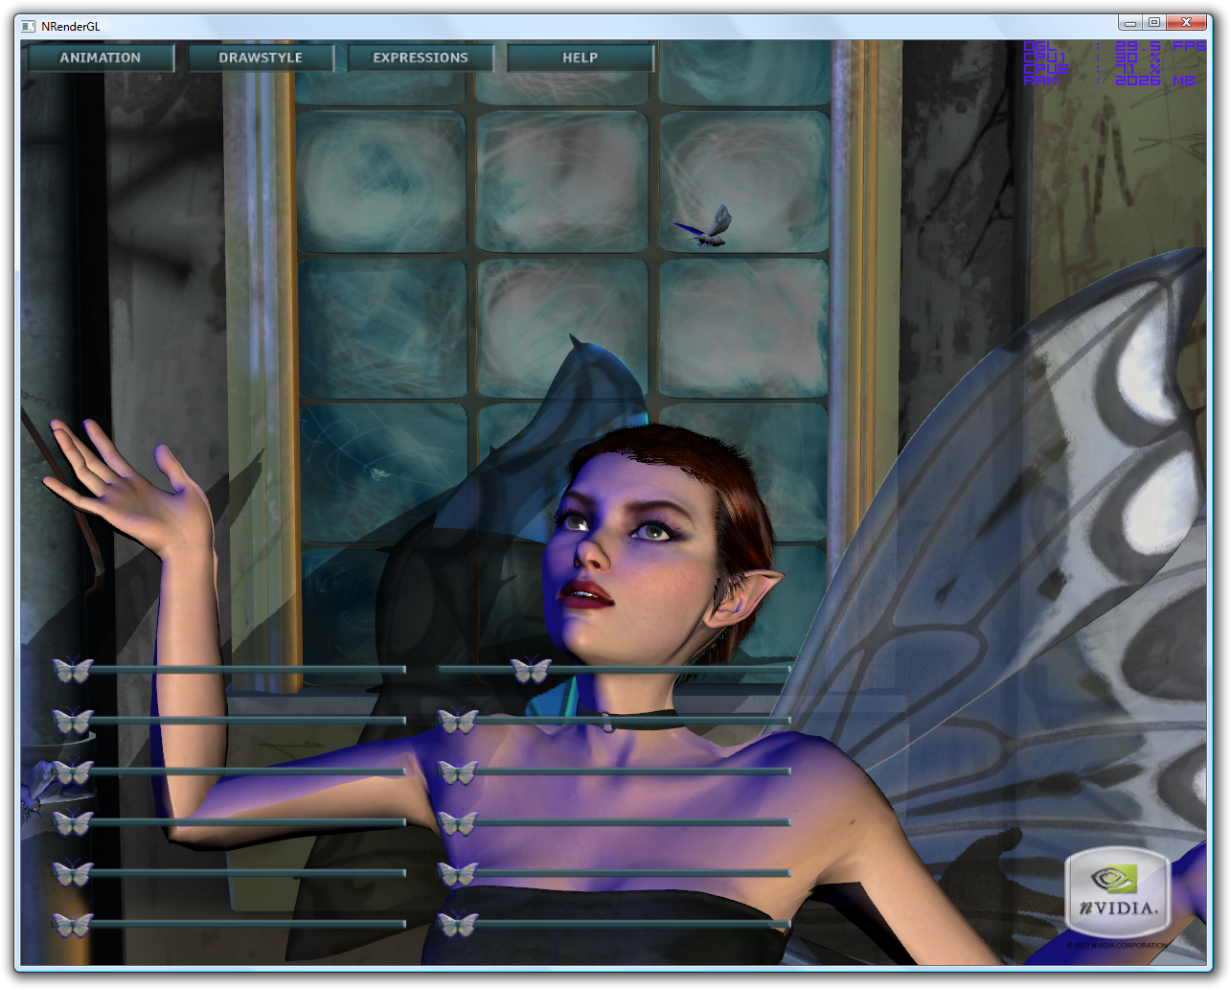Click the OGL 29.5 FPS readout
This screenshot has width=1231, height=990.
click(1115, 46)
